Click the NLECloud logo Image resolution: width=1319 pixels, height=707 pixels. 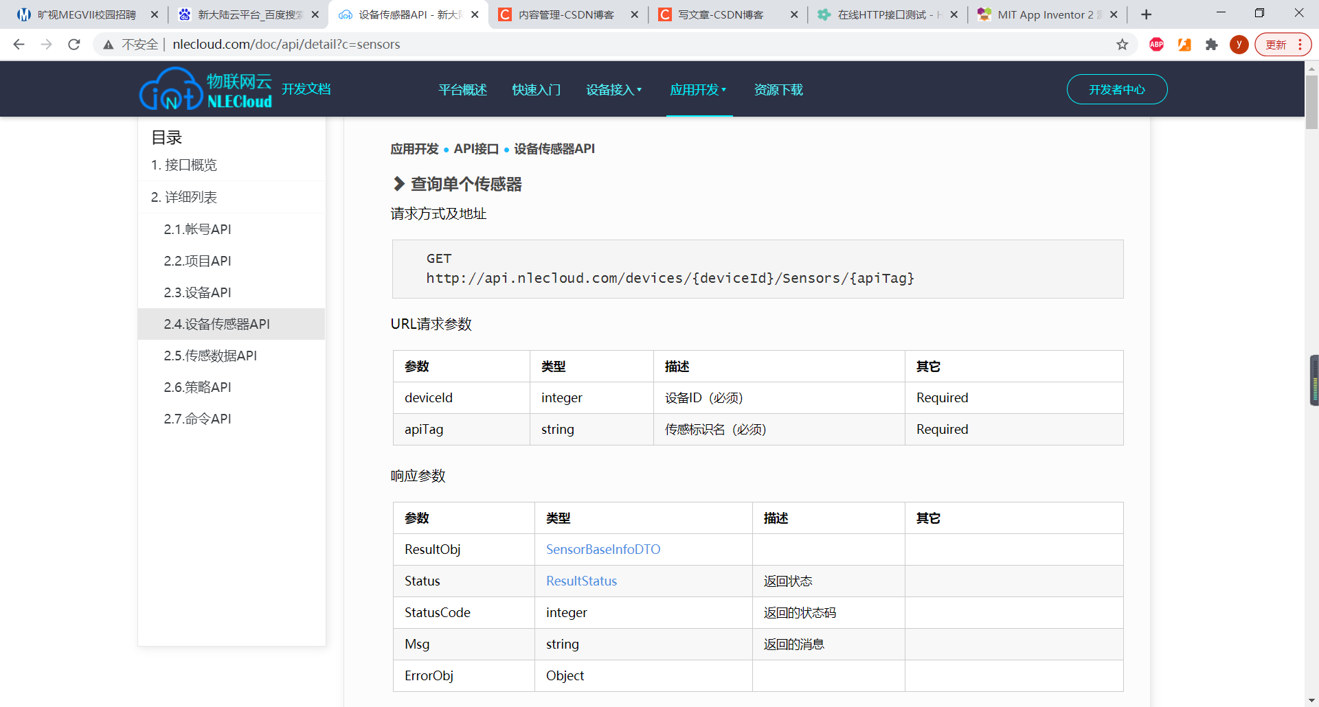[206, 89]
